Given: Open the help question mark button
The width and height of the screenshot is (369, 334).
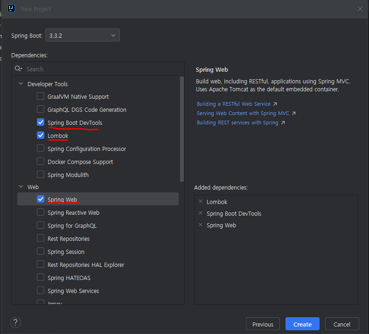Looking at the screenshot, I should click(x=15, y=322).
